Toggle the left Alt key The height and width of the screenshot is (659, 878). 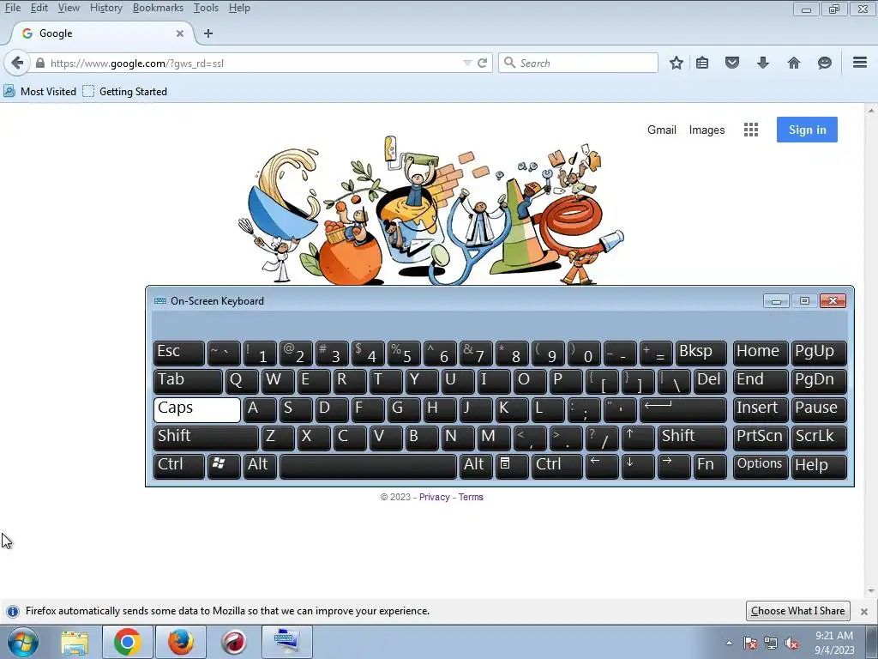260,466
